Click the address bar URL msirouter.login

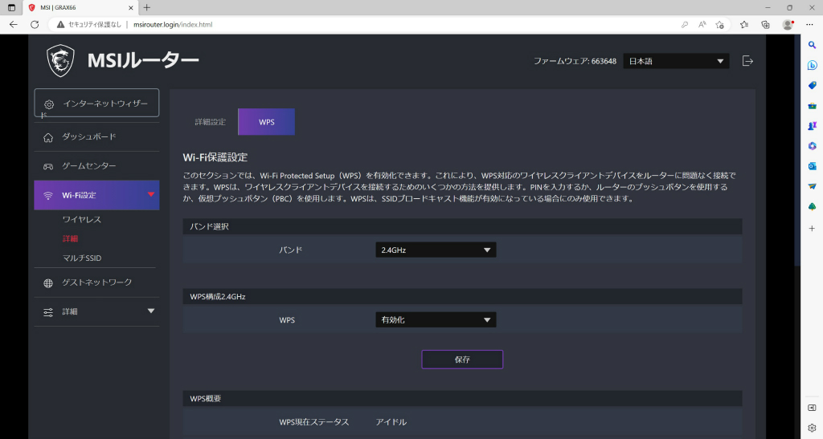(173, 25)
